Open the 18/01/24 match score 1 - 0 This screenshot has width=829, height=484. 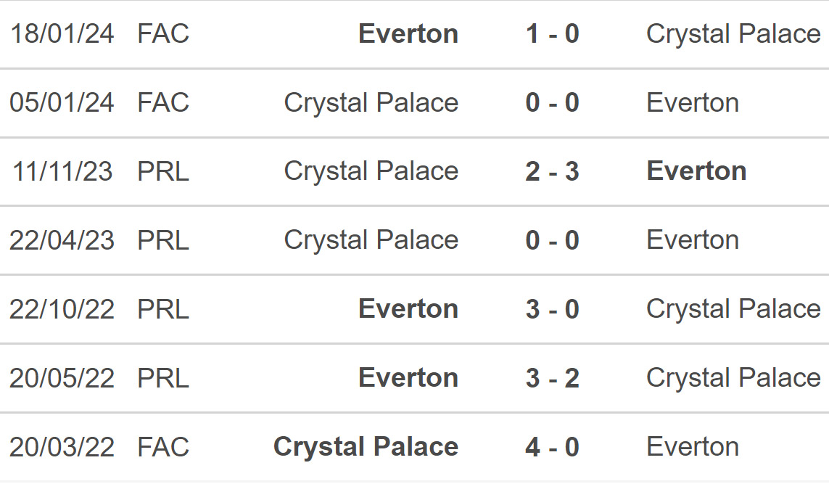(553, 34)
